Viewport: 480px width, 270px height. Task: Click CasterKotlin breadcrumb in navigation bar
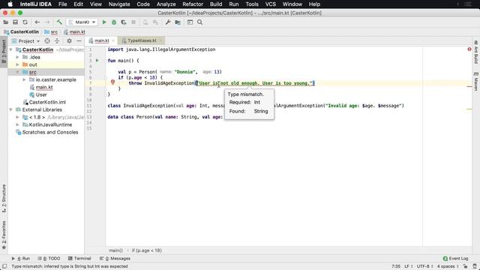tap(25, 31)
